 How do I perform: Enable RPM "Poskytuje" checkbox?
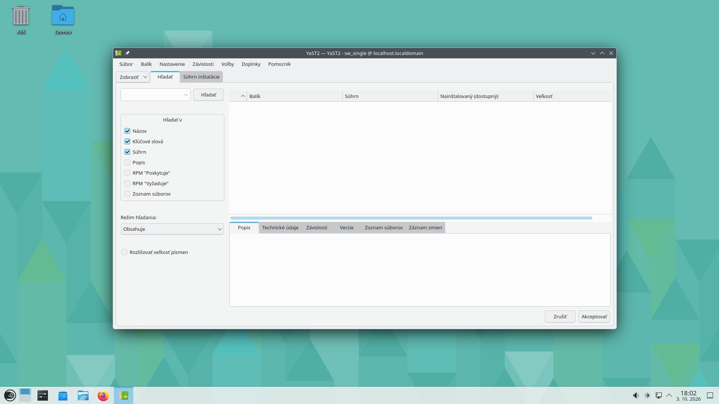click(x=127, y=173)
